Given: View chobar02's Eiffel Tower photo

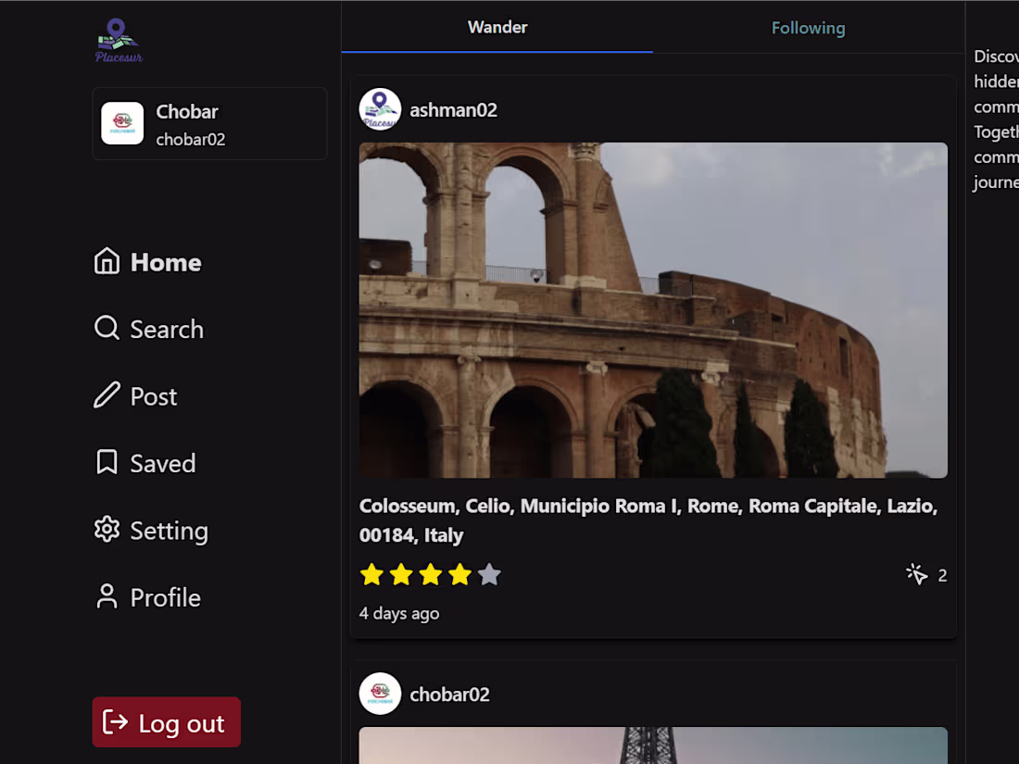Looking at the screenshot, I should click(x=653, y=745).
